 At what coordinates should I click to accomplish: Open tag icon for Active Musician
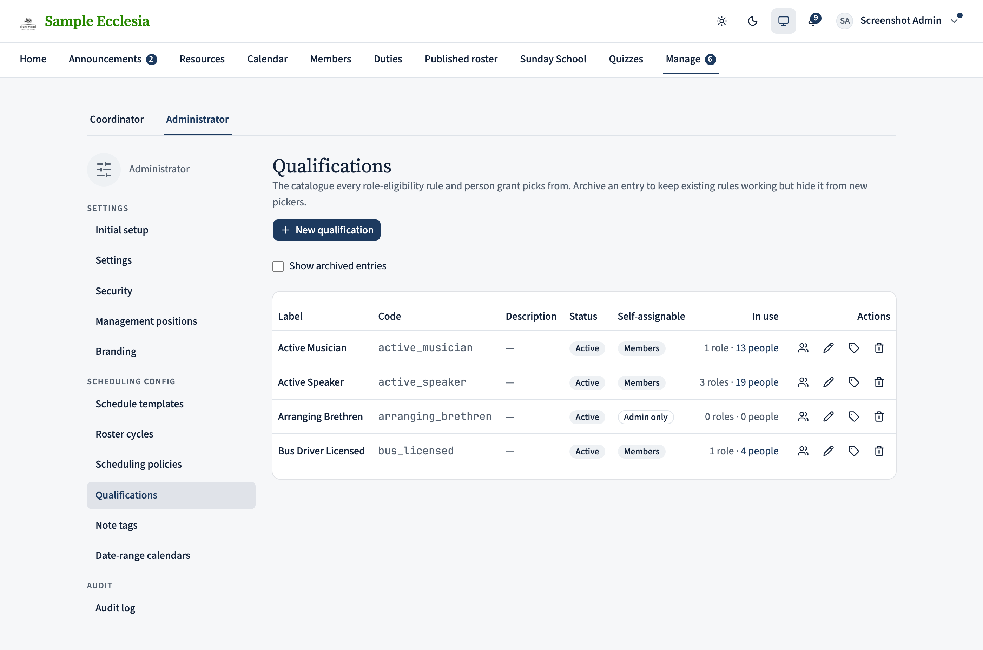tap(853, 348)
